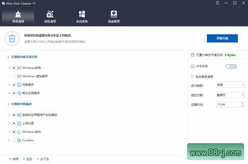Expand the Windows 磁贴缓存 item
248x164 pixels.
click(x=9, y=76)
